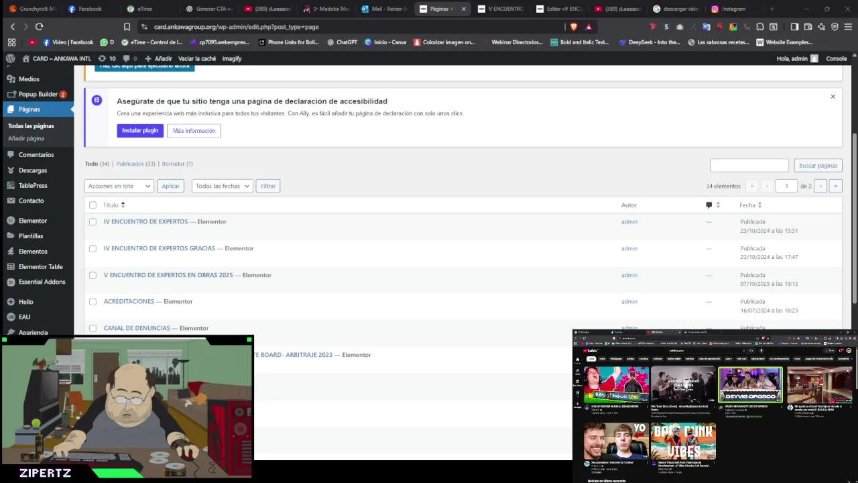The height and width of the screenshot is (483, 858).
Task: Click the Filtrar button
Action: pos(268,186)
